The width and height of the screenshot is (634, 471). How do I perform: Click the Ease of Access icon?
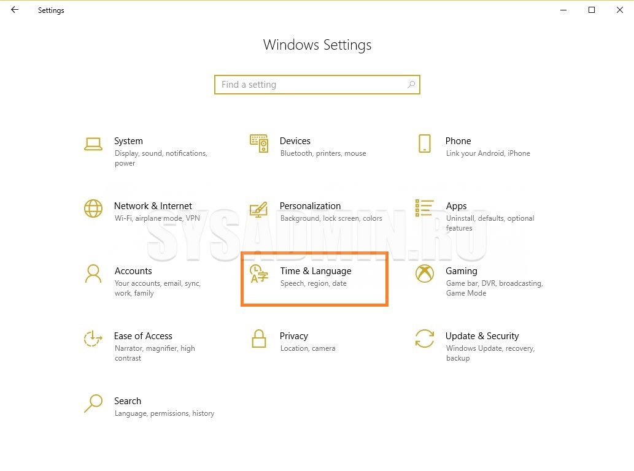coord(93,339)
